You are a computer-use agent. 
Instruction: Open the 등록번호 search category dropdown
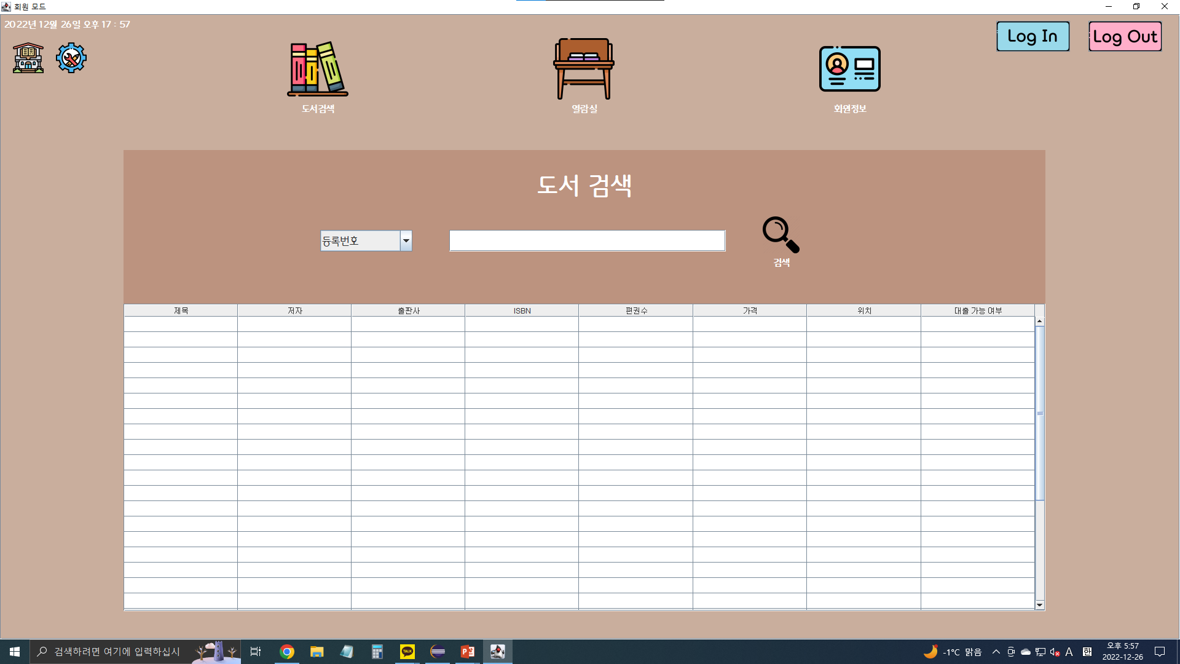(x=406, y=240)
